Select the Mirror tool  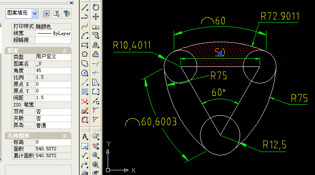coord(96,45)
